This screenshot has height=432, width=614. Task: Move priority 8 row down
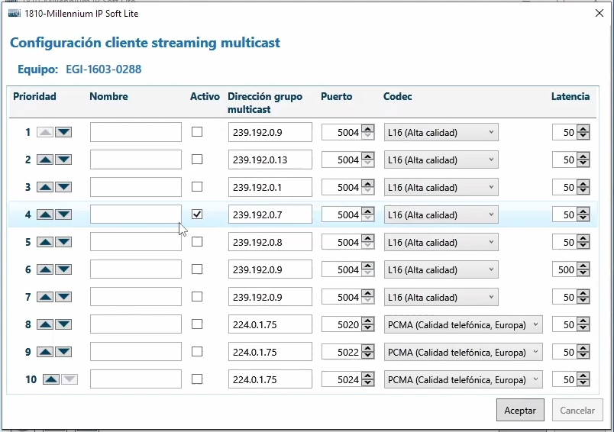[x=63, y=324]
